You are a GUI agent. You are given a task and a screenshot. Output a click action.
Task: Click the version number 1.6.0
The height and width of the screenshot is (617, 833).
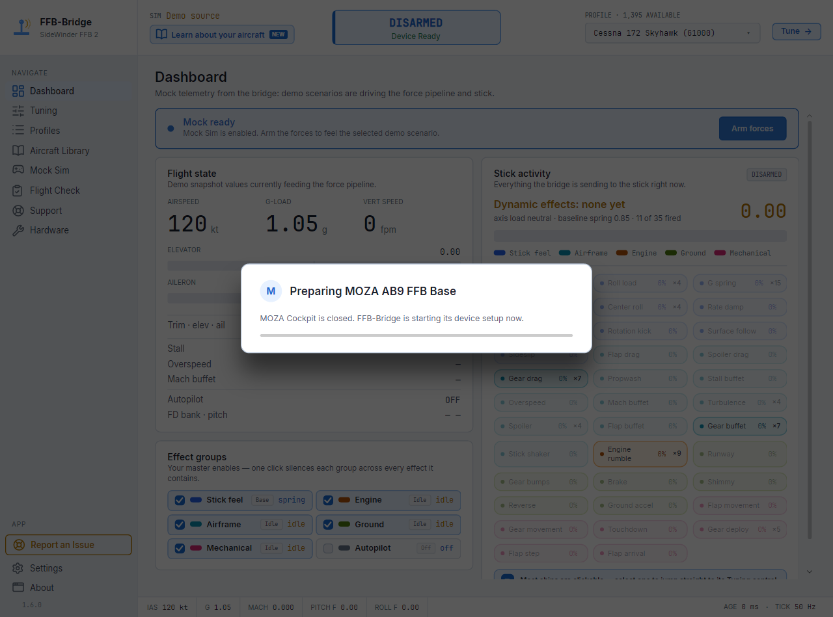(x=32, y=605)
